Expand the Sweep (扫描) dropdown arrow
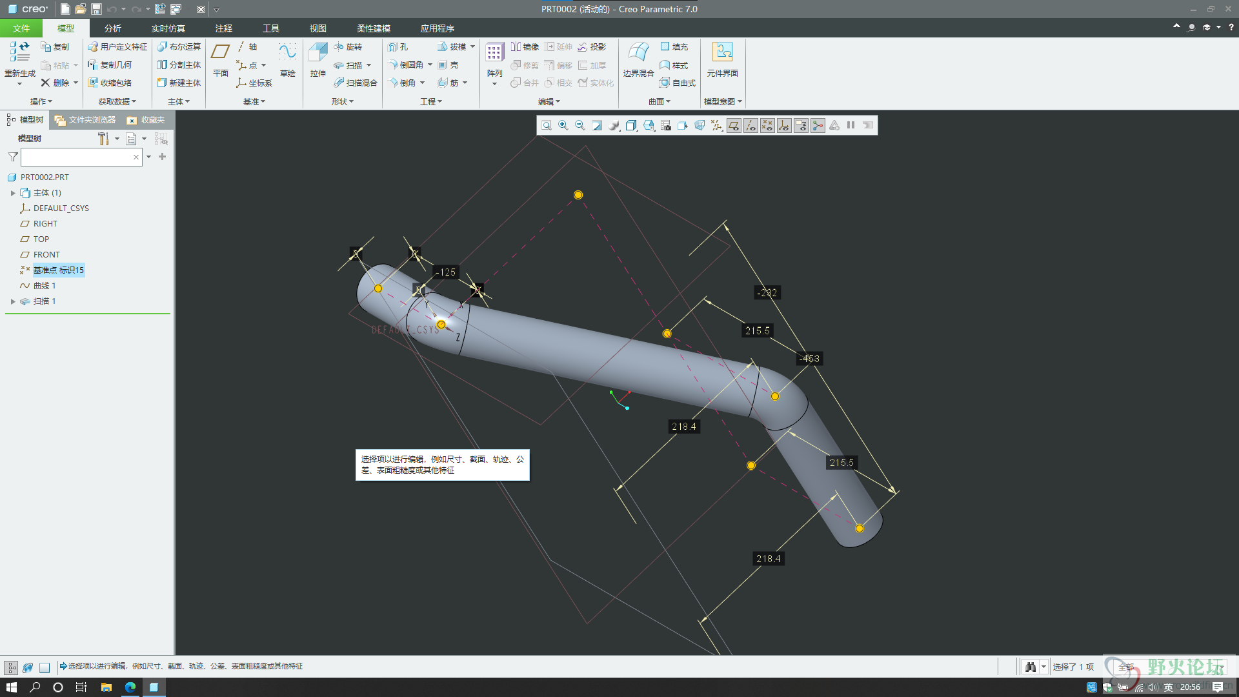 [x=368, y=65]
